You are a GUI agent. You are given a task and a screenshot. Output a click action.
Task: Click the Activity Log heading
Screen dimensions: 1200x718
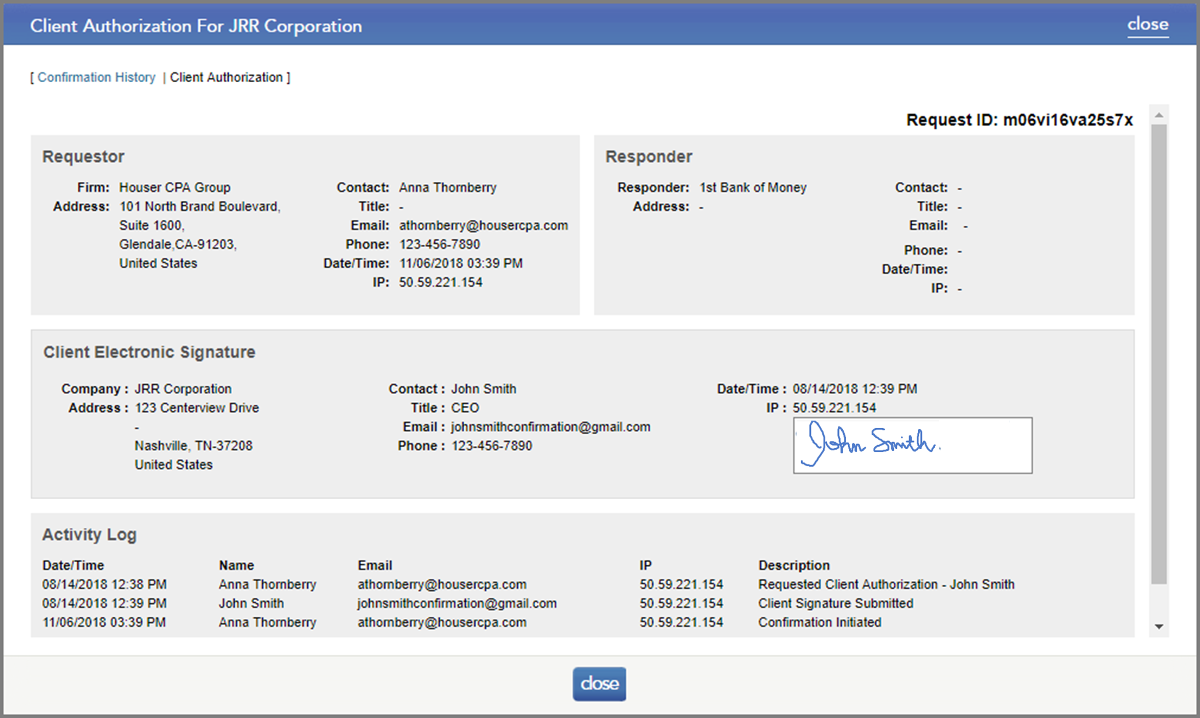89,535
